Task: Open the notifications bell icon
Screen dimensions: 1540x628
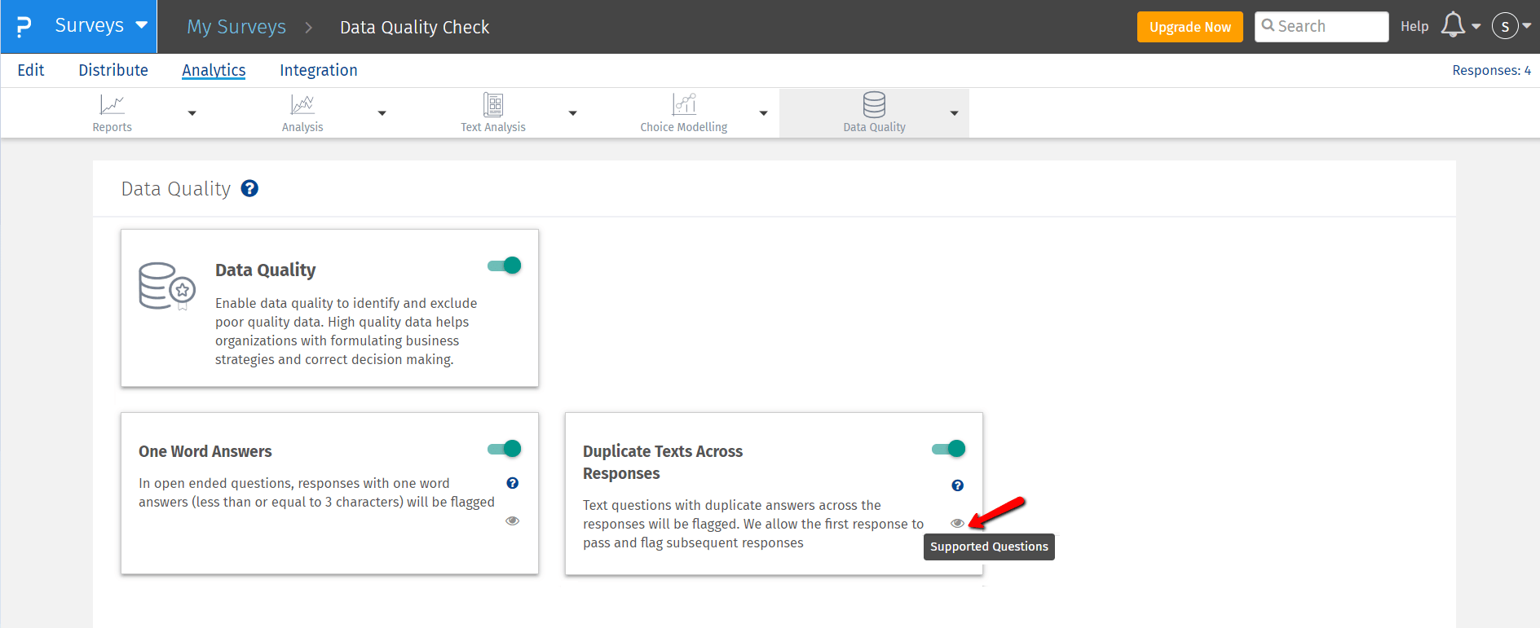Action: click(1453, 25)
